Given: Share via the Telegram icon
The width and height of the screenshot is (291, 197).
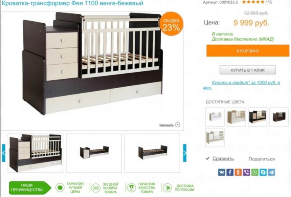Looking at the screenshot, I should pos(272,172).
